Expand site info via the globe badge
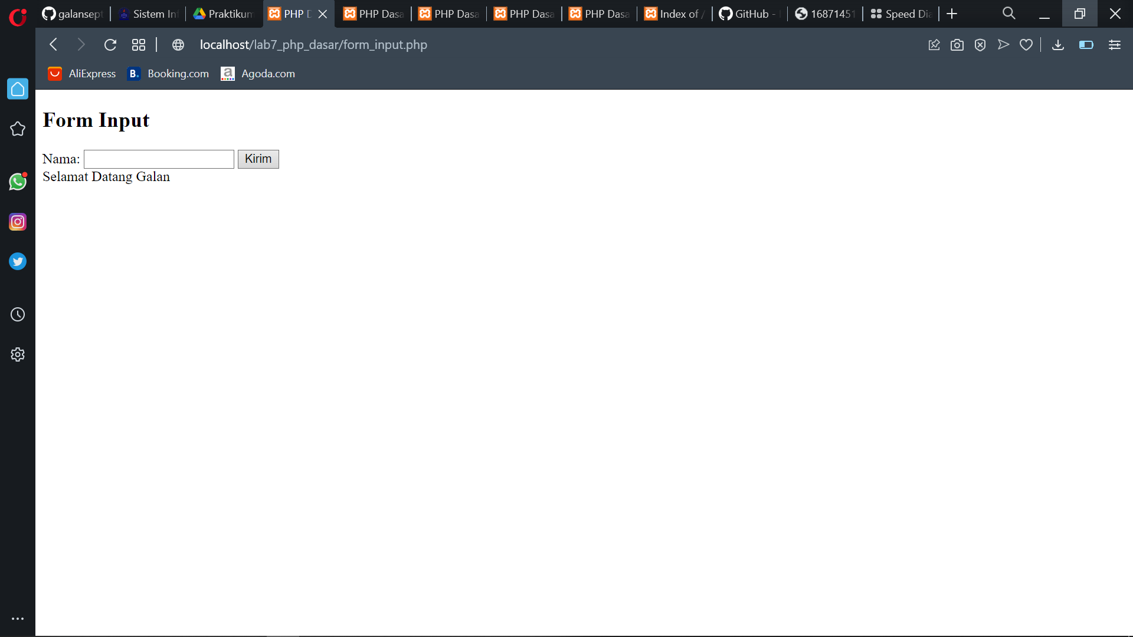 click(x=178, y=44)
